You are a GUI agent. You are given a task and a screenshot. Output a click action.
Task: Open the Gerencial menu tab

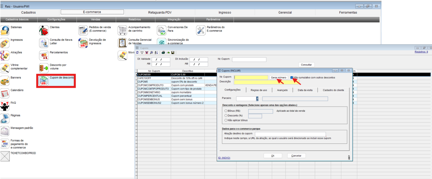[x=285, y=13]
